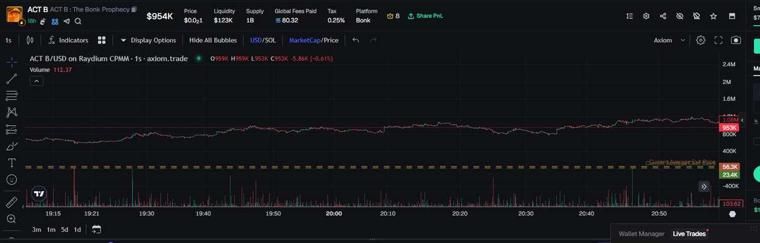Open go-to-date calendar icon

pyautogui.click(x=96, y=230)
